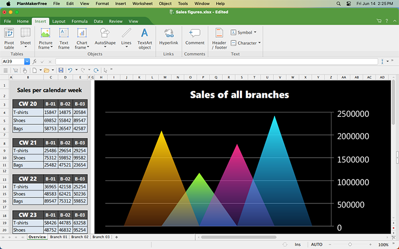Save the document with disk icon
The image size is (399, 249).
point(61,70)
